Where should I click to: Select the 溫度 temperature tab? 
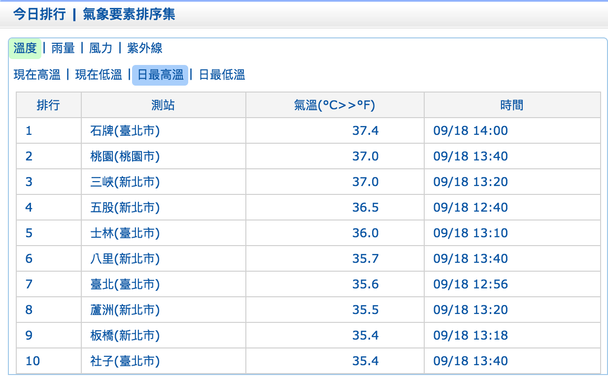[x=25, y=48]
